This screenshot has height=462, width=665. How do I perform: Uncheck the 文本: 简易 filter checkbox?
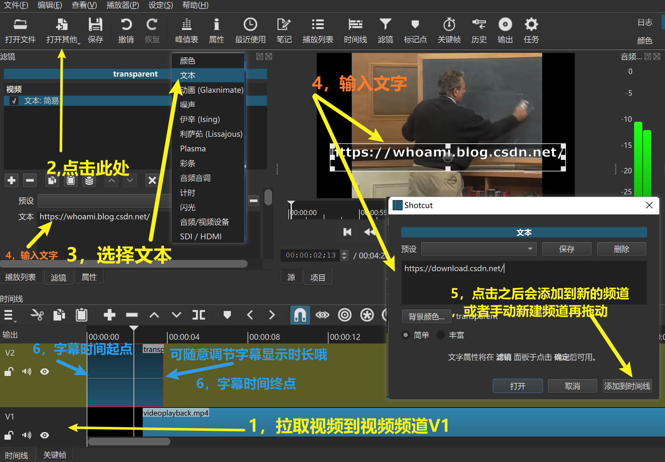(14, 101)
